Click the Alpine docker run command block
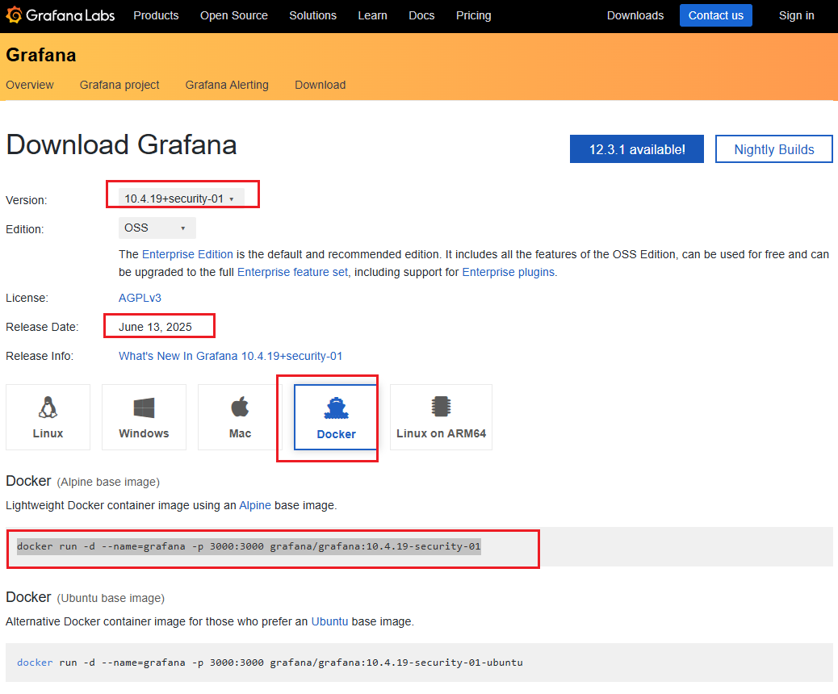 coord(249,547)
